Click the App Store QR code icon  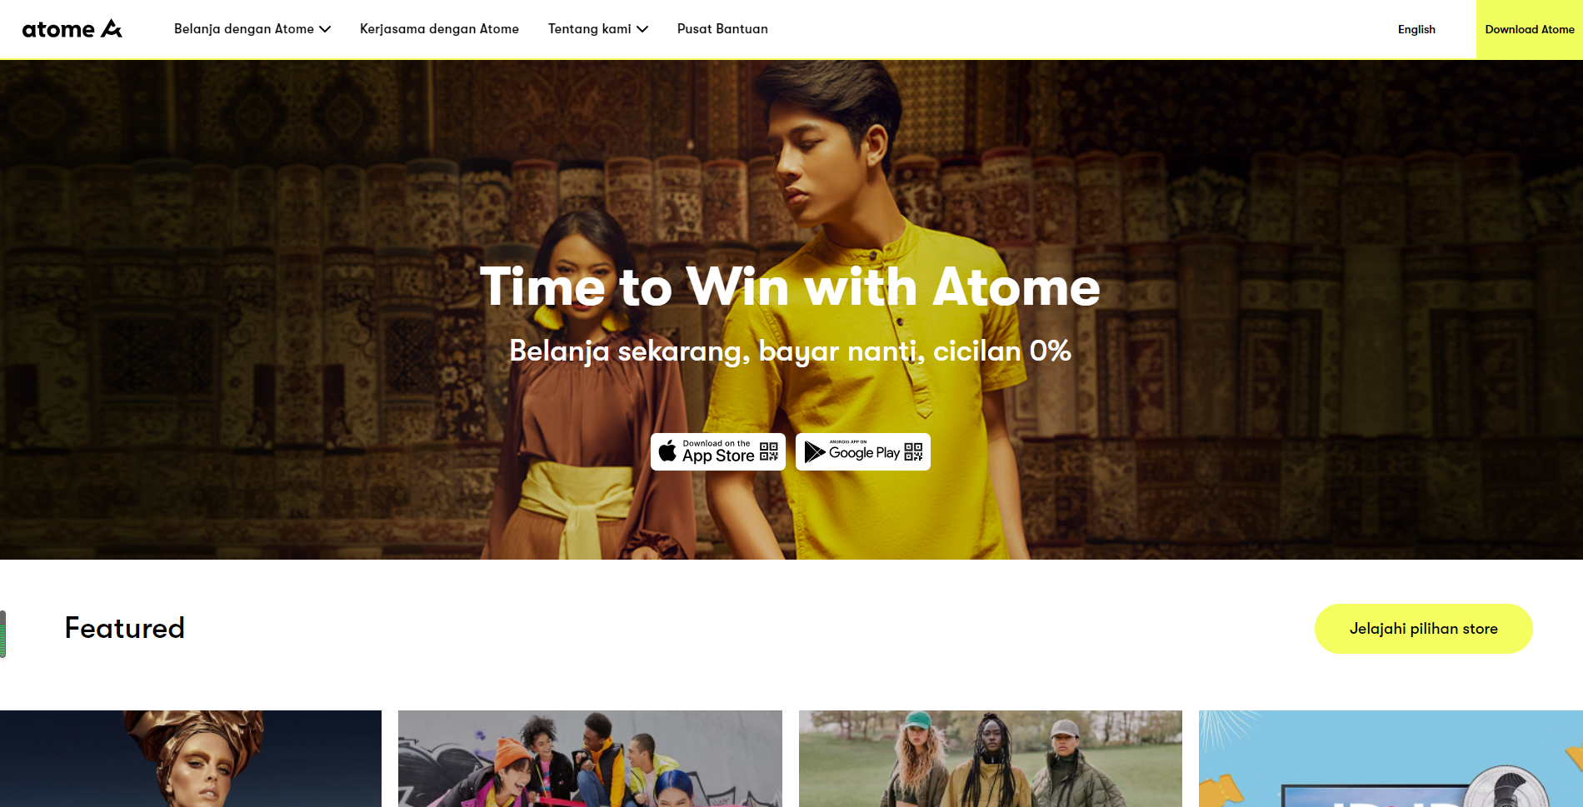click(769, 451)
